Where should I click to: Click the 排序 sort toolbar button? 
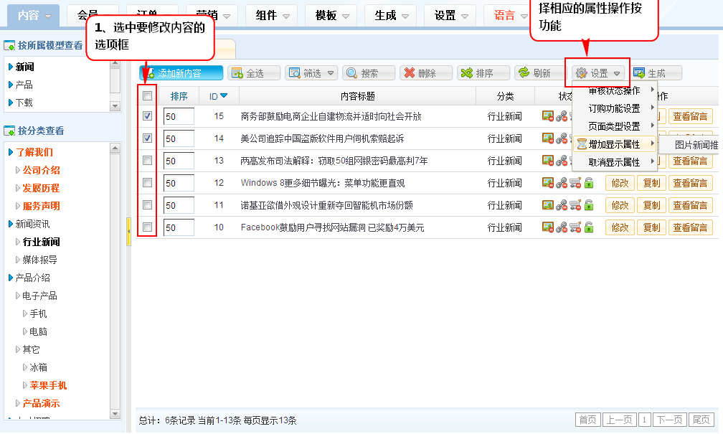483,73
